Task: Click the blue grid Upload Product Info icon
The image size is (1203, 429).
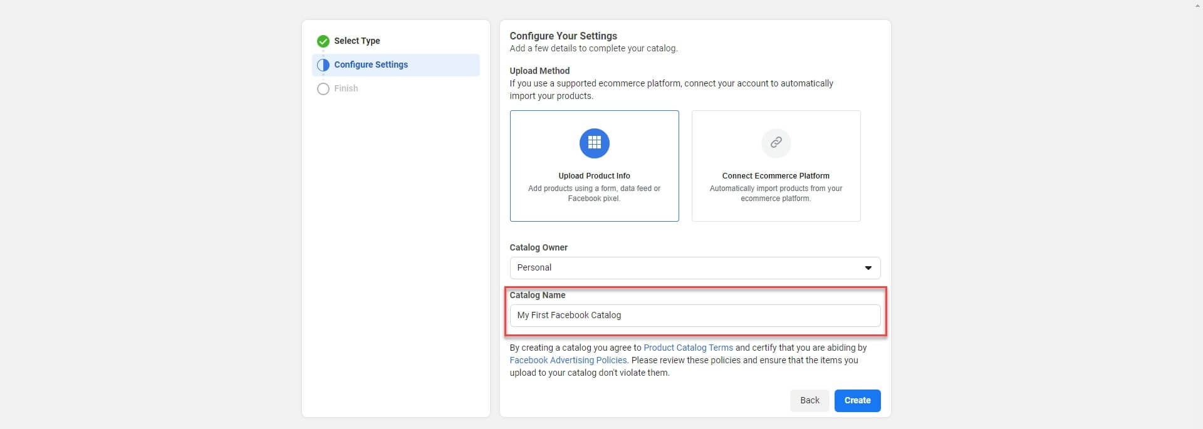Action: pos(595,143)
